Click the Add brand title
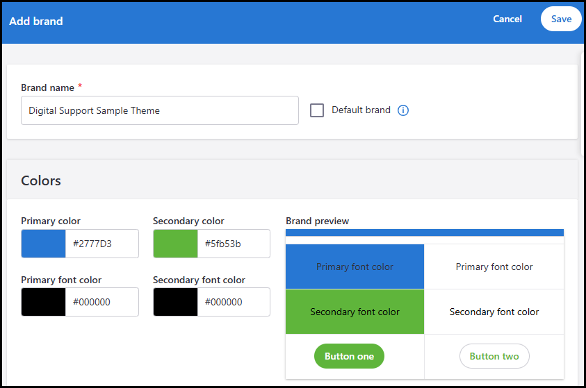 click(x=36, y=22)
